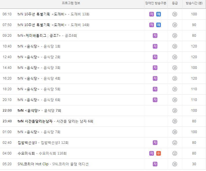206x171 pixels.
Task: Select the 01:00 rerun title 윤식당 7회
Action: [x=39, y=132]
